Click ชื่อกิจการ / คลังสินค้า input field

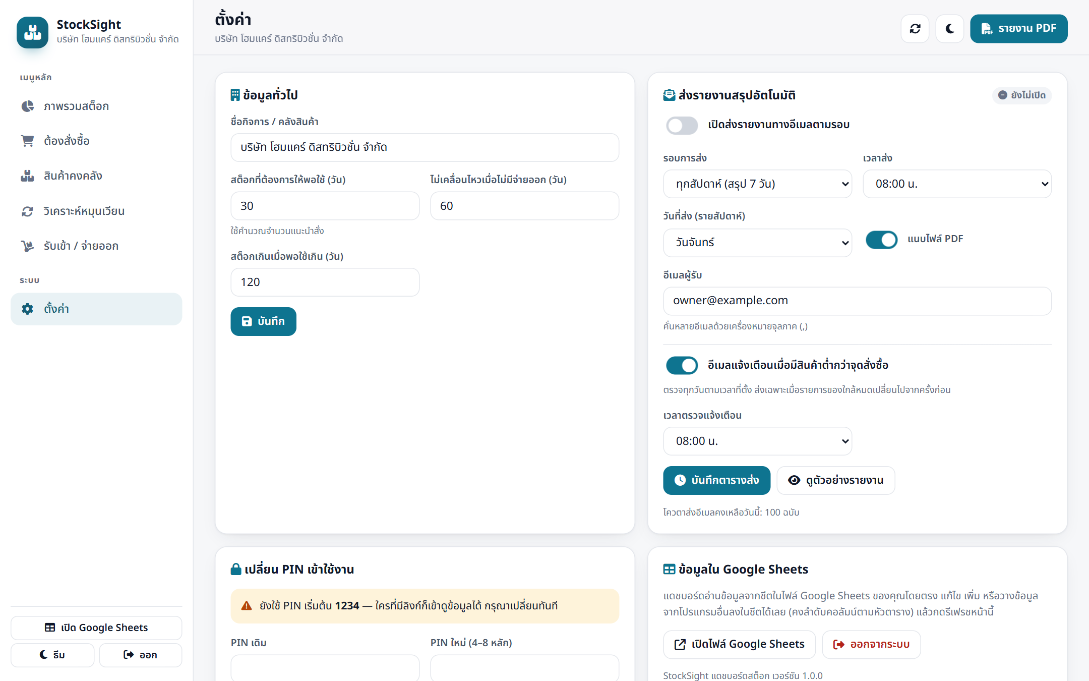(x=425, y=147)
